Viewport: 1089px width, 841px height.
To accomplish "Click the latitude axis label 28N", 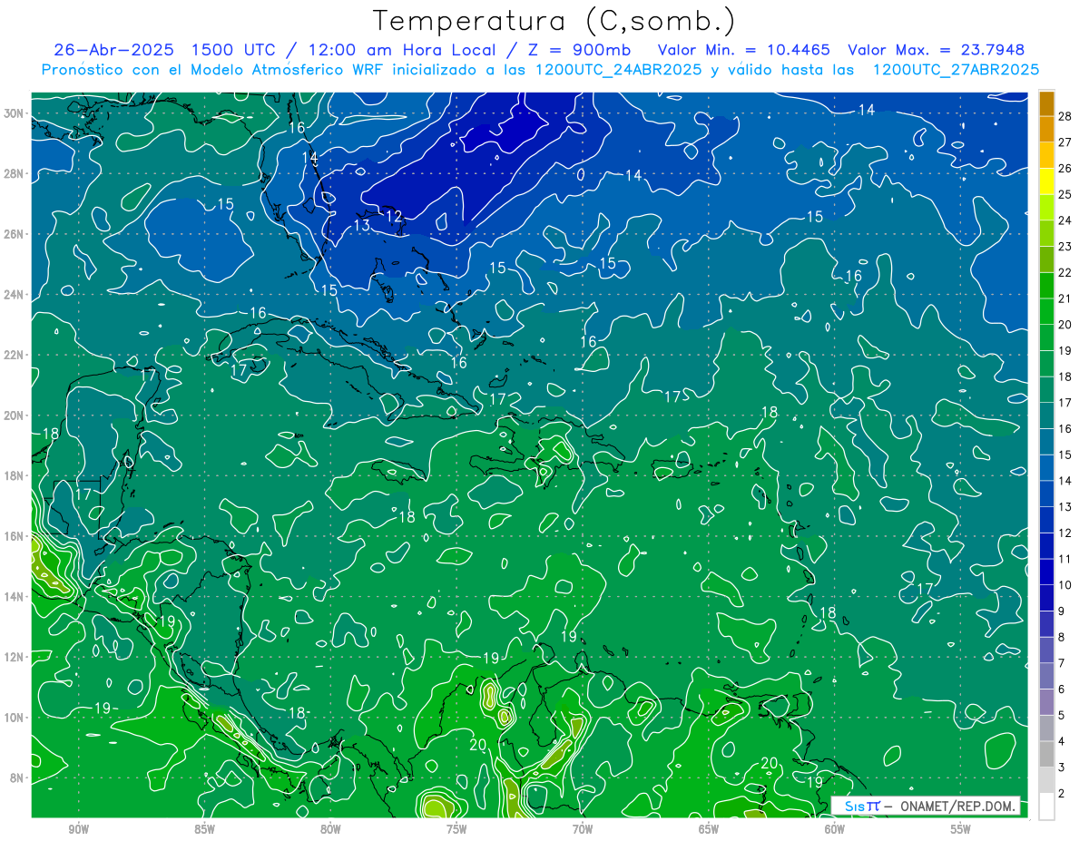I will click(15, 174).
